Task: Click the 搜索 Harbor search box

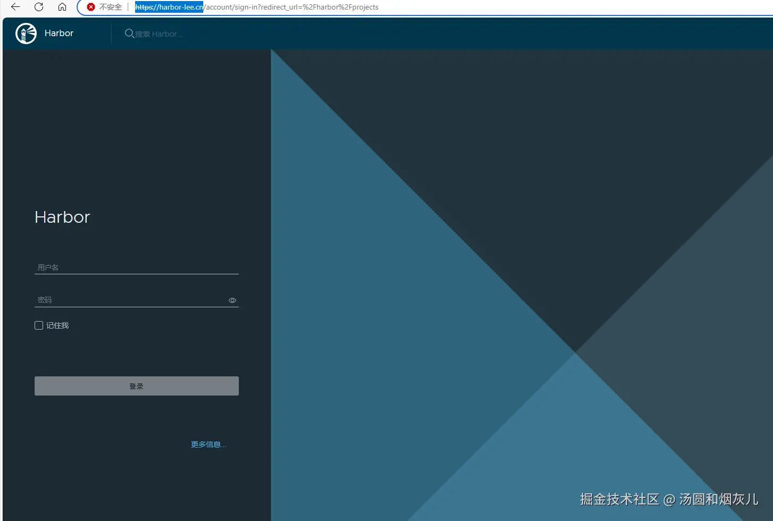Action: [159, 34]
